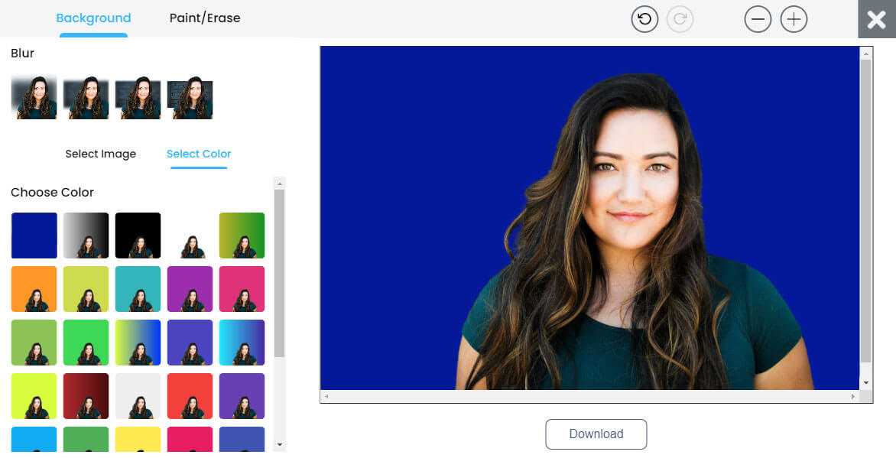
Task: Apply the orange background swatch
Action: click(x=34, y=289)
